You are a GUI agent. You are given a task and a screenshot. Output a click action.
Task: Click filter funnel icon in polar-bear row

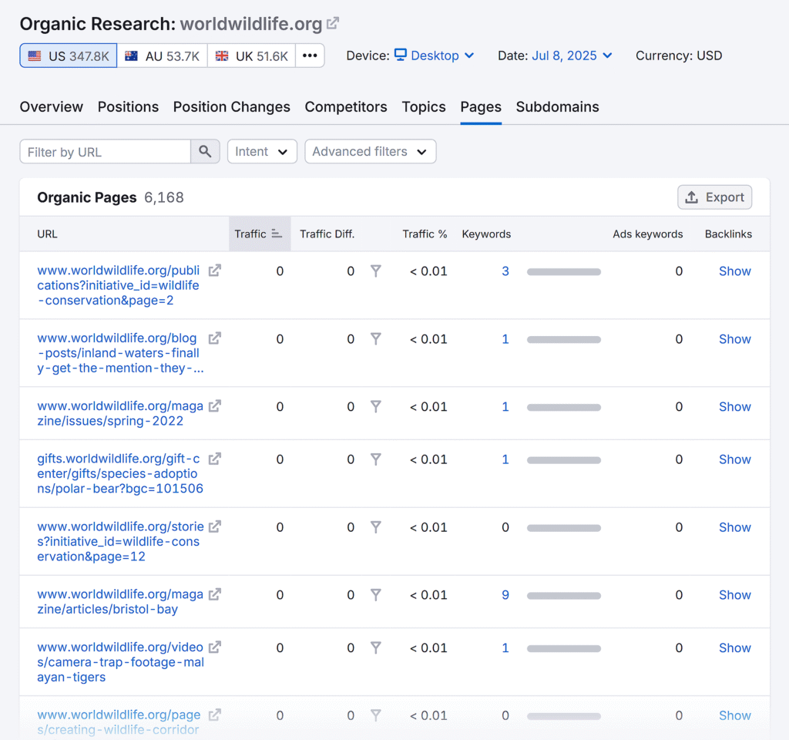375,459
